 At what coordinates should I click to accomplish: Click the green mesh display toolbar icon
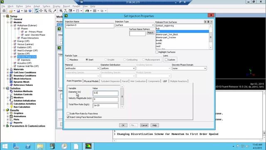click(x=87, y=11)
